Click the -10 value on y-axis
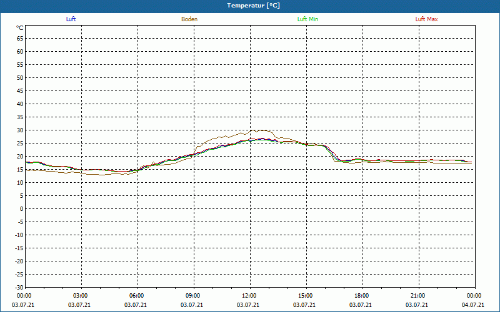 click(x=19, y=235)
